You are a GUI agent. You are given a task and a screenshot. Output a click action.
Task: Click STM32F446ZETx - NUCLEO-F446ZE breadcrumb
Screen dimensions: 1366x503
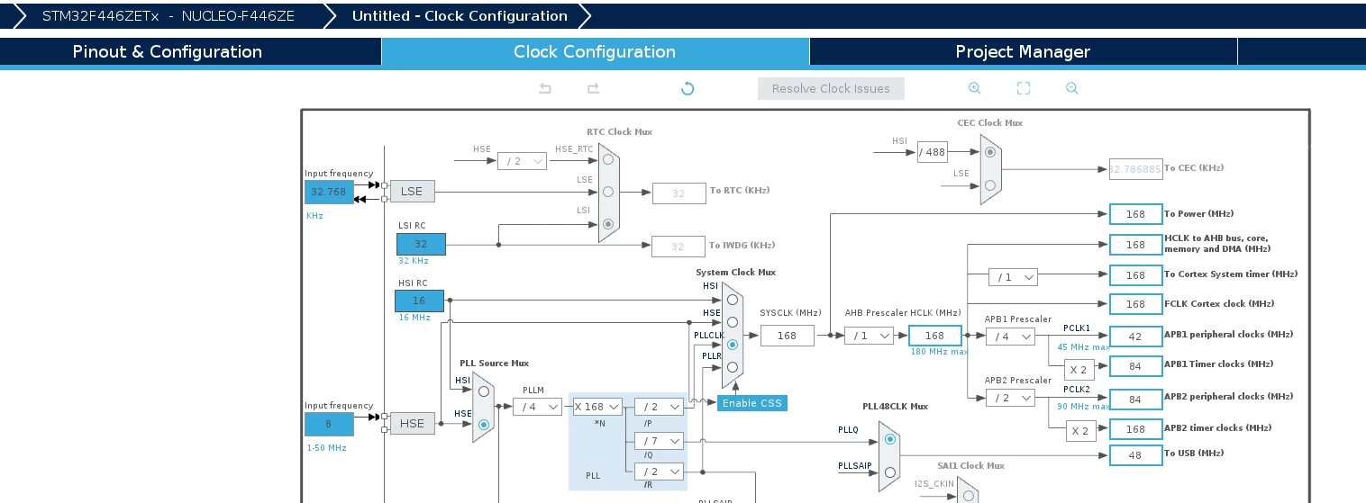(168, 15)
